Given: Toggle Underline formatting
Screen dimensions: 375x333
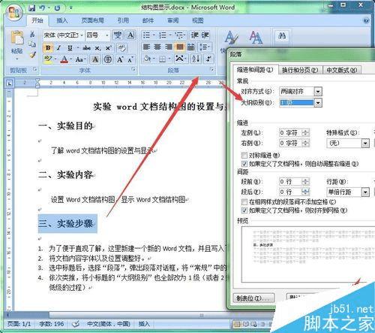Looking at the screenshot, I should [x=70, y=47].
